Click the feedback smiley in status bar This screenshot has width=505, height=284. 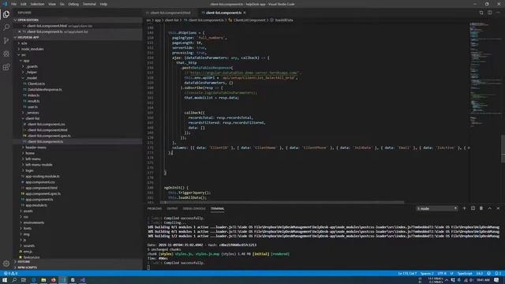[489, 274]
